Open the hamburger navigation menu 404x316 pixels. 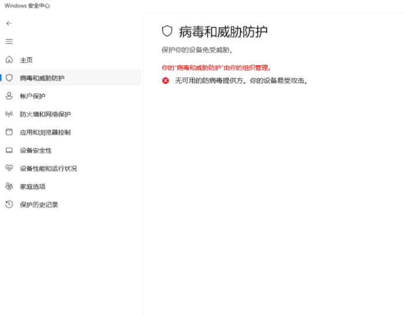(x=9, y=41)
